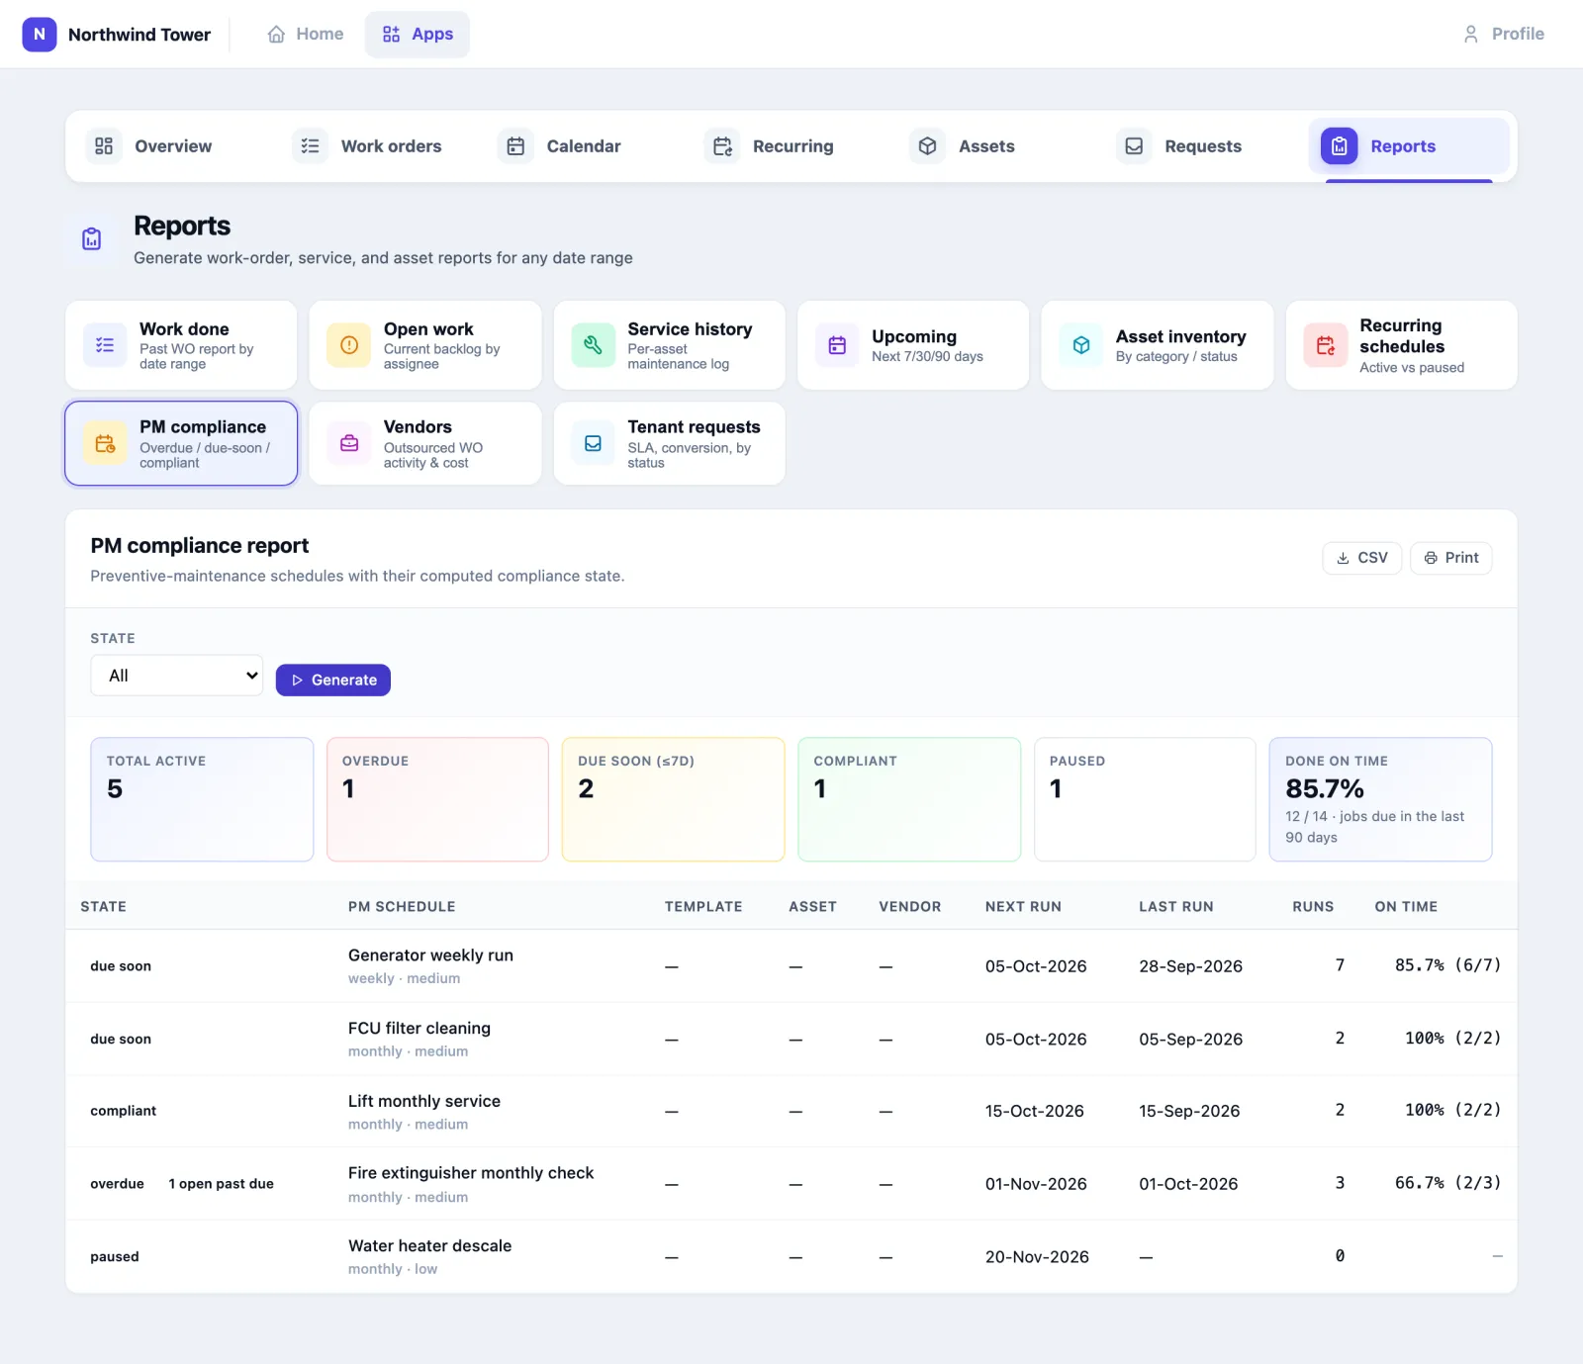Click the 20-Nov-2026 next run date
Image resolution: width=1583 pixels, height=1364 pixels.
(1037, 1257)
